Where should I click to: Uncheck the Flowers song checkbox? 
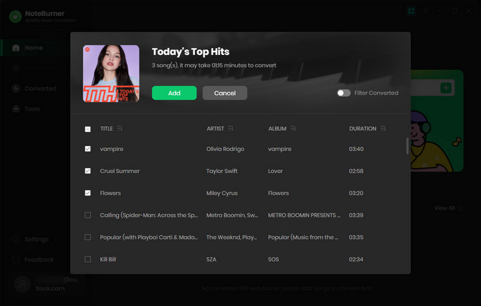click(x=88, y=193)
